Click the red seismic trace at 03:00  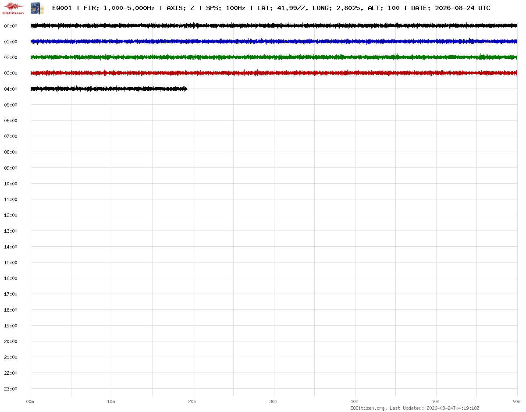[x=274, y=73]
